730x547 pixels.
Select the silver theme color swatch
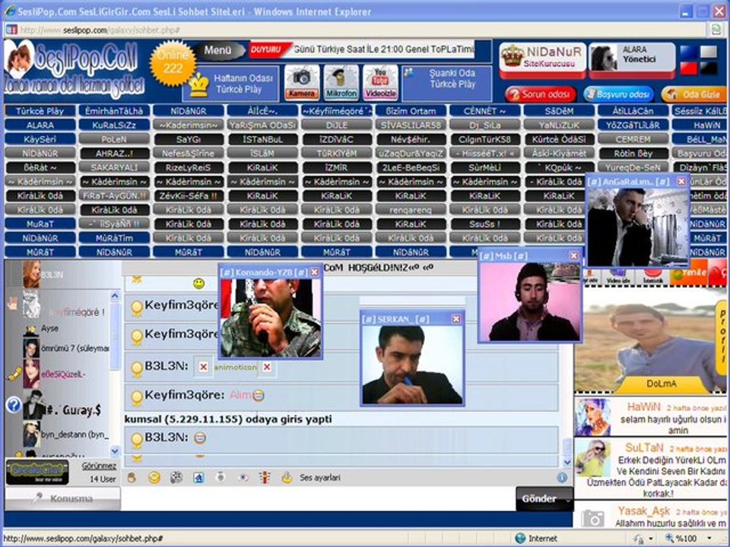pos(709,52)
